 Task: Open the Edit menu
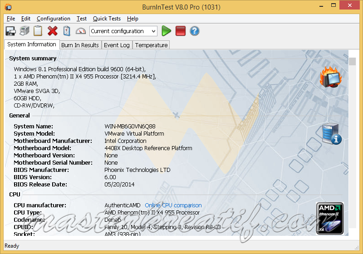point(26,19)
